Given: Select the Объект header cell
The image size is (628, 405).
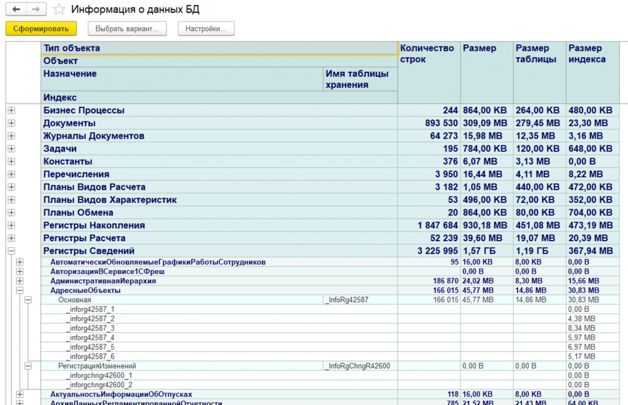Looking at the screenshot, I should click(219, 61).
